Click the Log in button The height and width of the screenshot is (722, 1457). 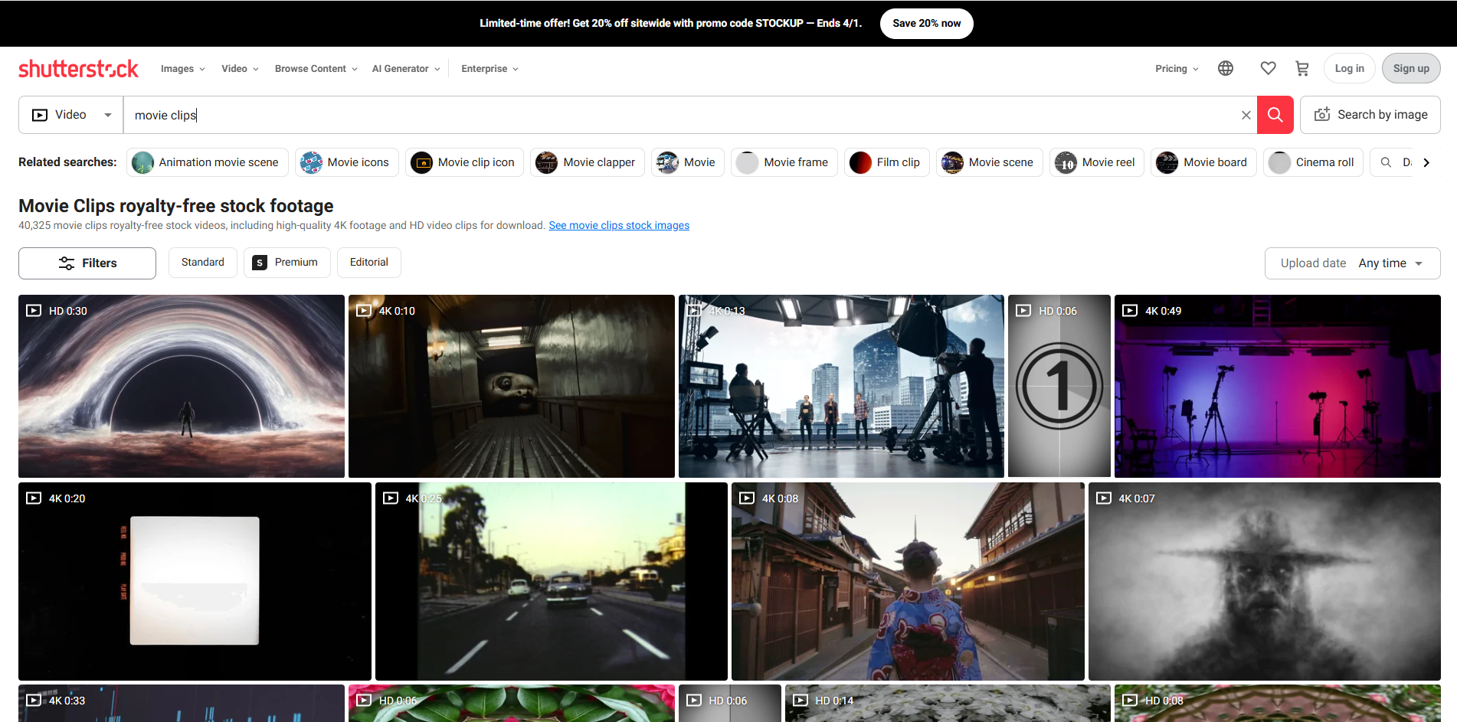coord(1350,68)
